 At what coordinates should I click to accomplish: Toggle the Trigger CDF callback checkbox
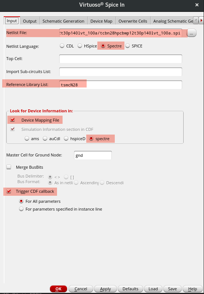click(9, 191)
